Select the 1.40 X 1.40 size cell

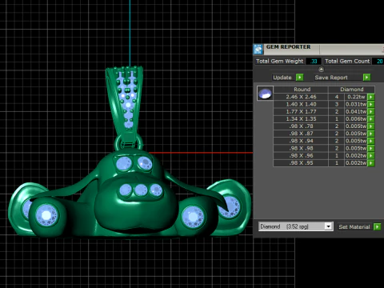tap(301, 104)
